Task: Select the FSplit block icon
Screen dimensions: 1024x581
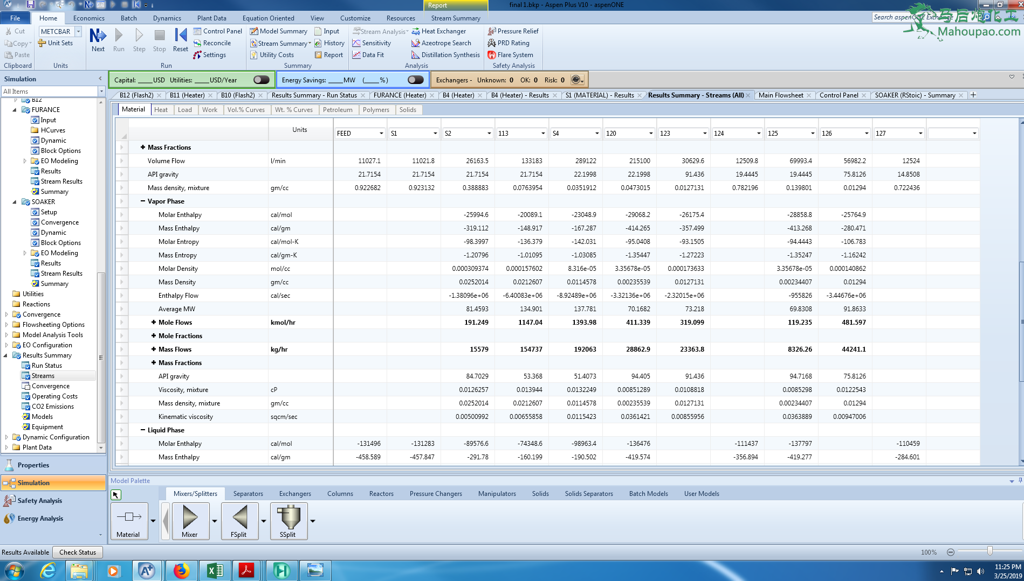Action: 239,521
